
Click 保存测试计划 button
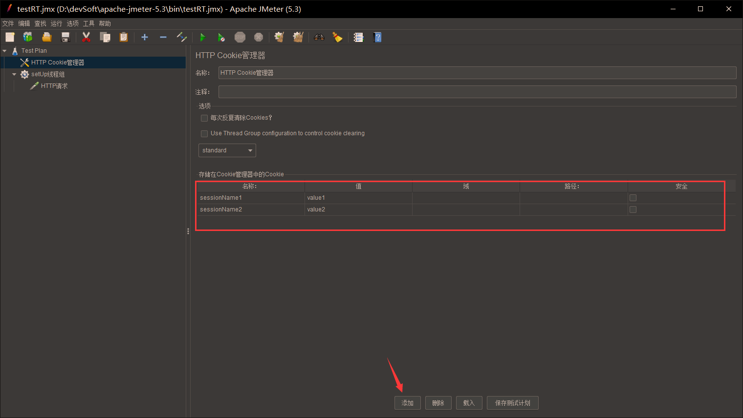[x=513, y=403]
